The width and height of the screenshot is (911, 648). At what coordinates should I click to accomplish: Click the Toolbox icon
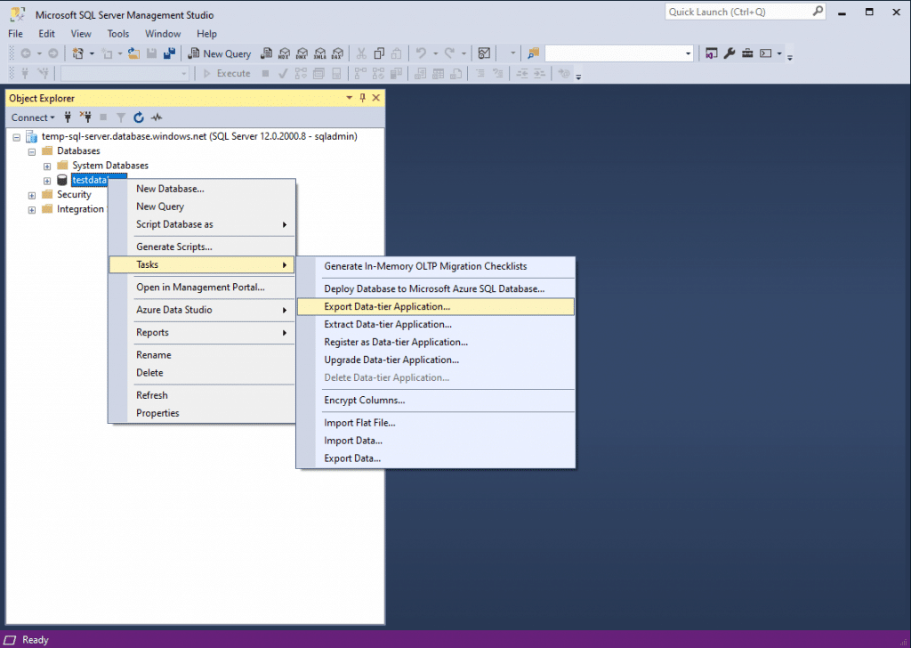click(747, 53)
